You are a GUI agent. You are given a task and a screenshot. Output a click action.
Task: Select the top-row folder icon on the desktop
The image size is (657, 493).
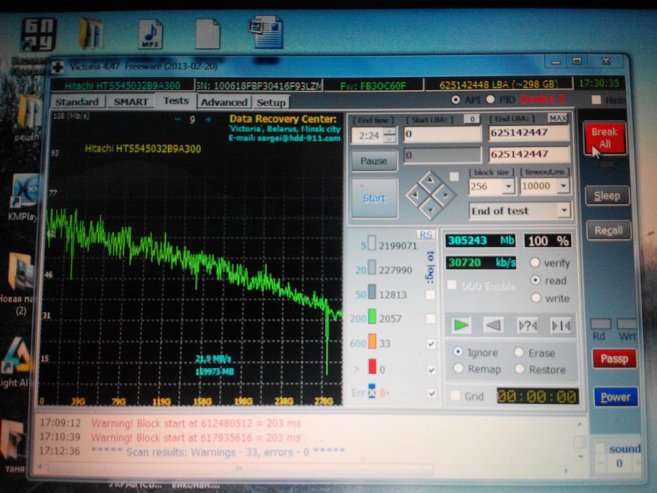tap(91, 33)
